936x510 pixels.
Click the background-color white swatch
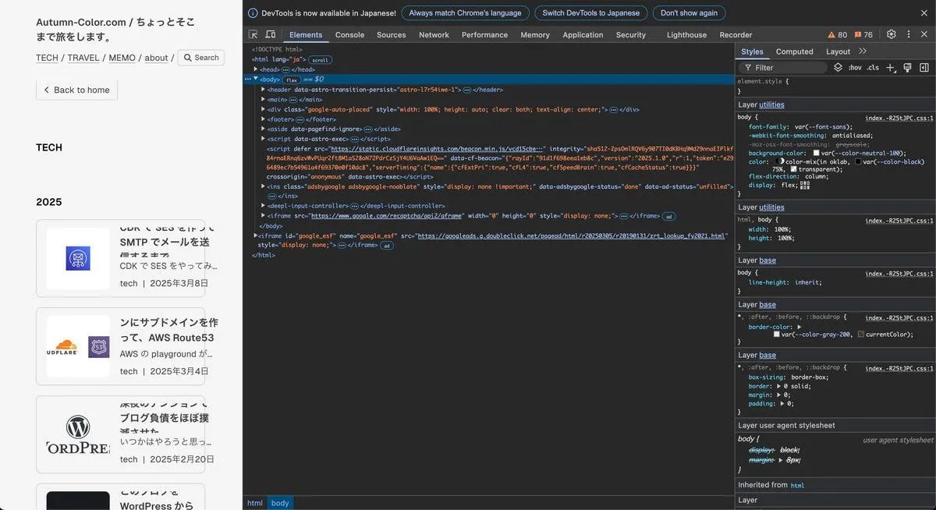[x=816, y=153]
